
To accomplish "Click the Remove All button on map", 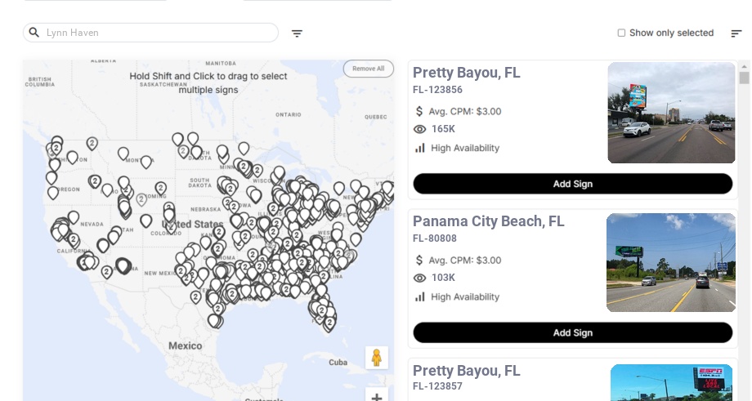I will pyautogui.click(x=368, y=69).
